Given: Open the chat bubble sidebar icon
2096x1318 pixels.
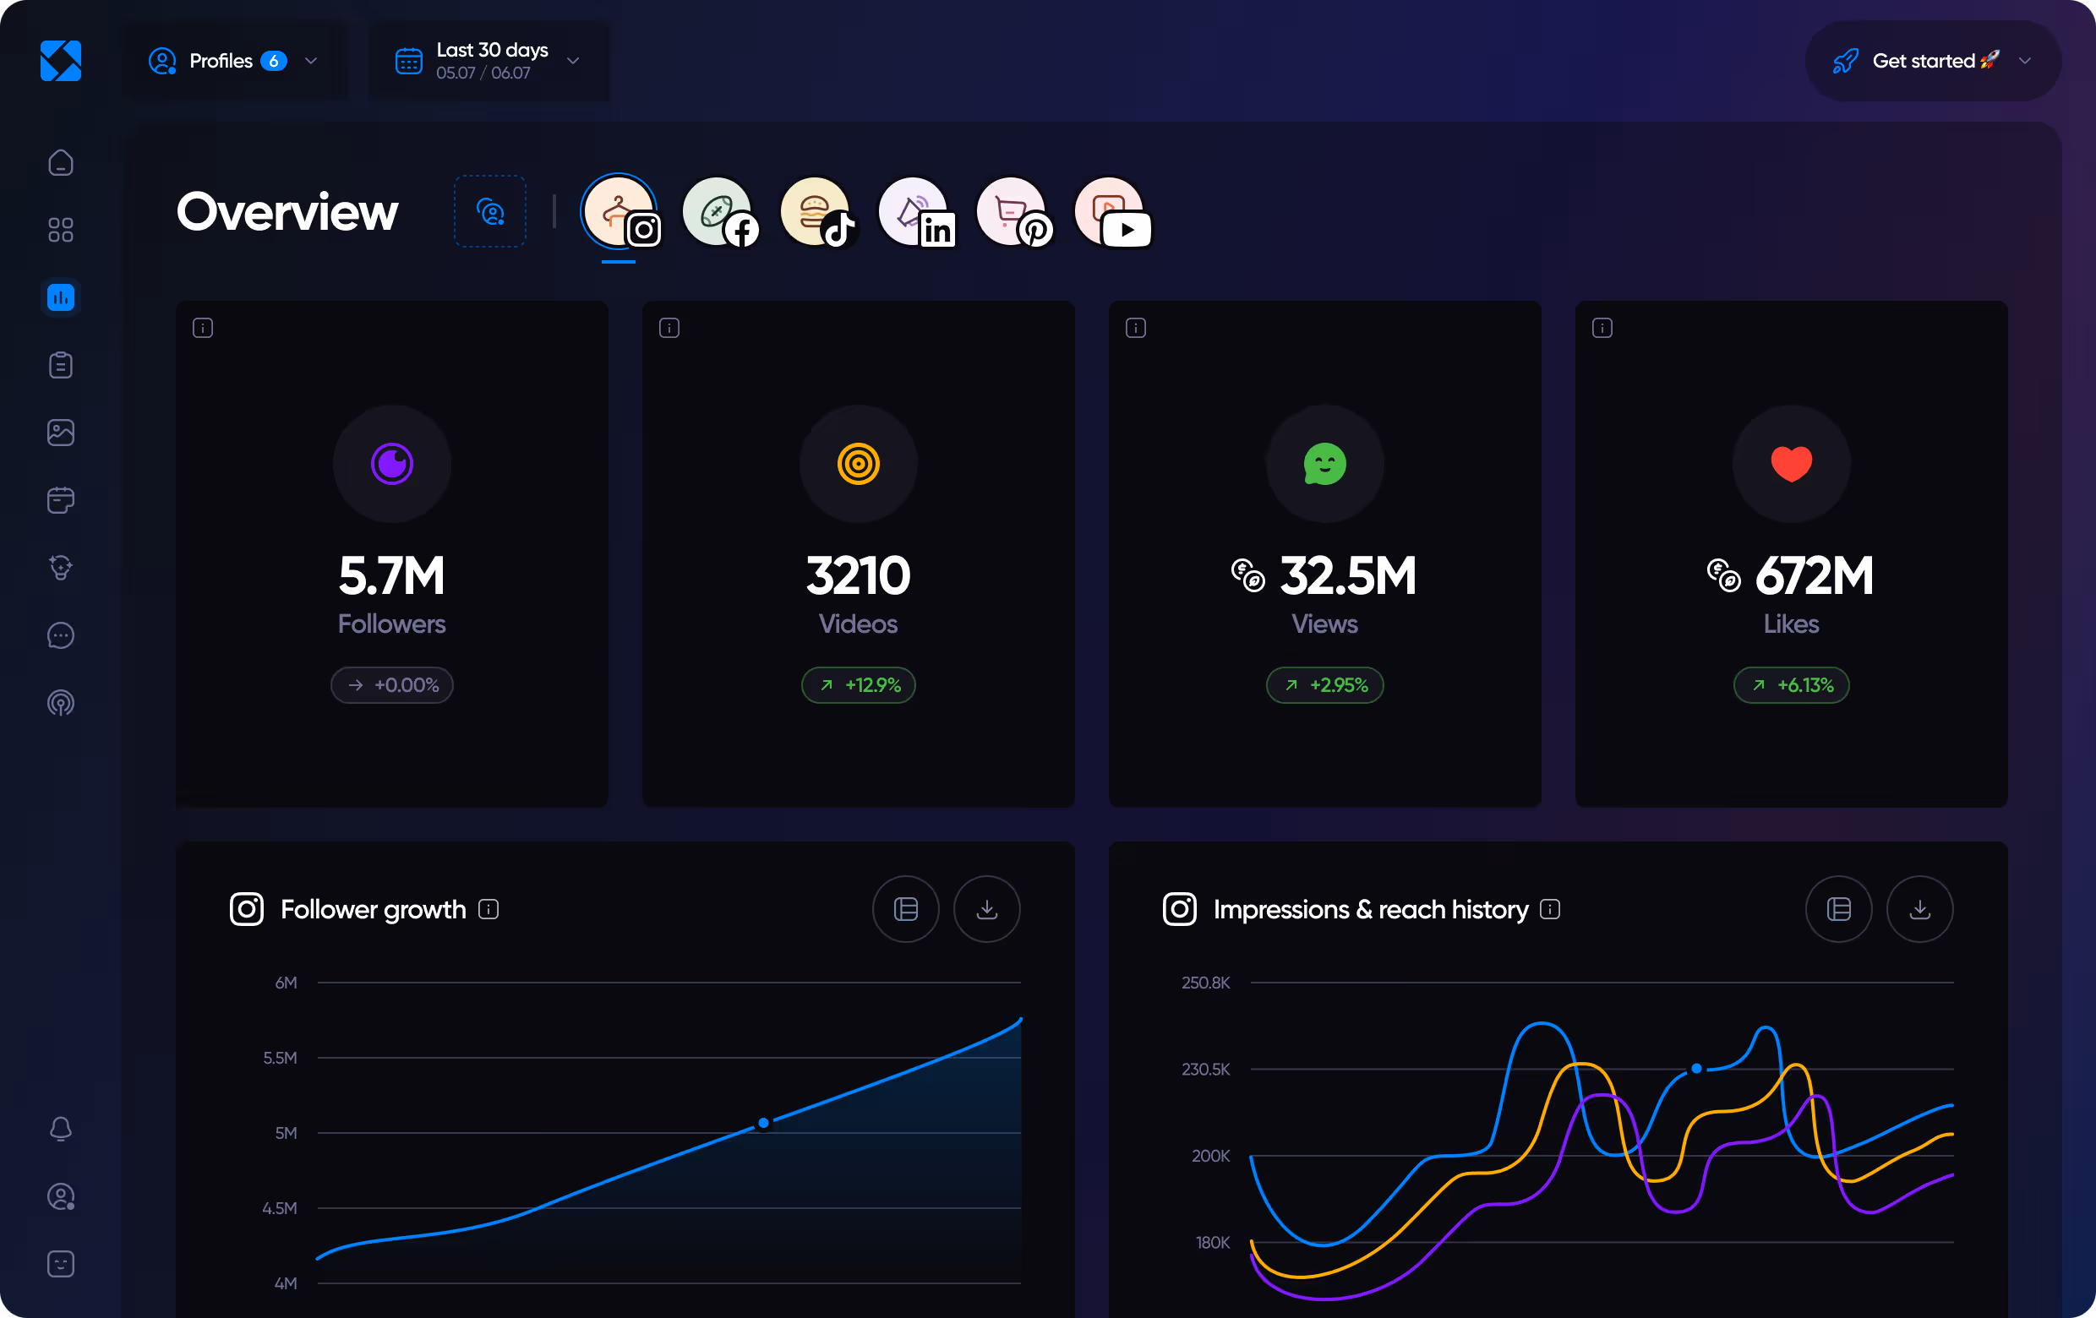Looking at the screenshot, I should [x=61, y=636].
